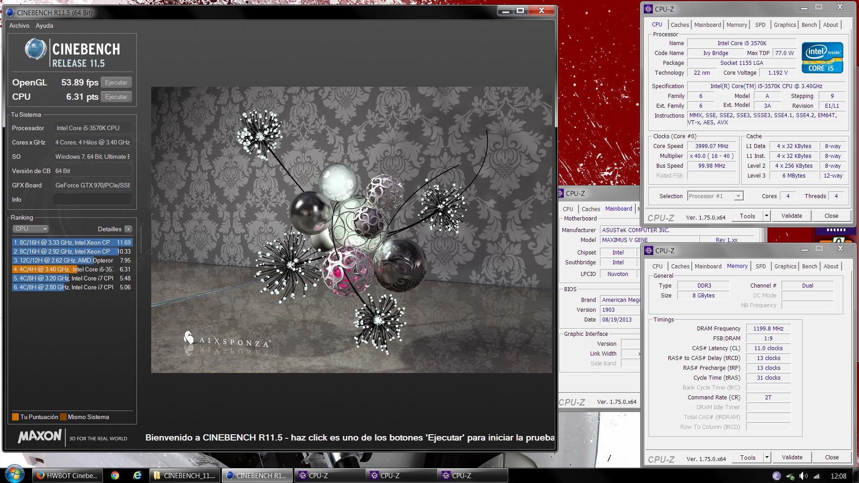Viewport: 859px width, 483px height.
Task: Select SPD tab in Memory CPU-Z window
Action: point(761,267)
